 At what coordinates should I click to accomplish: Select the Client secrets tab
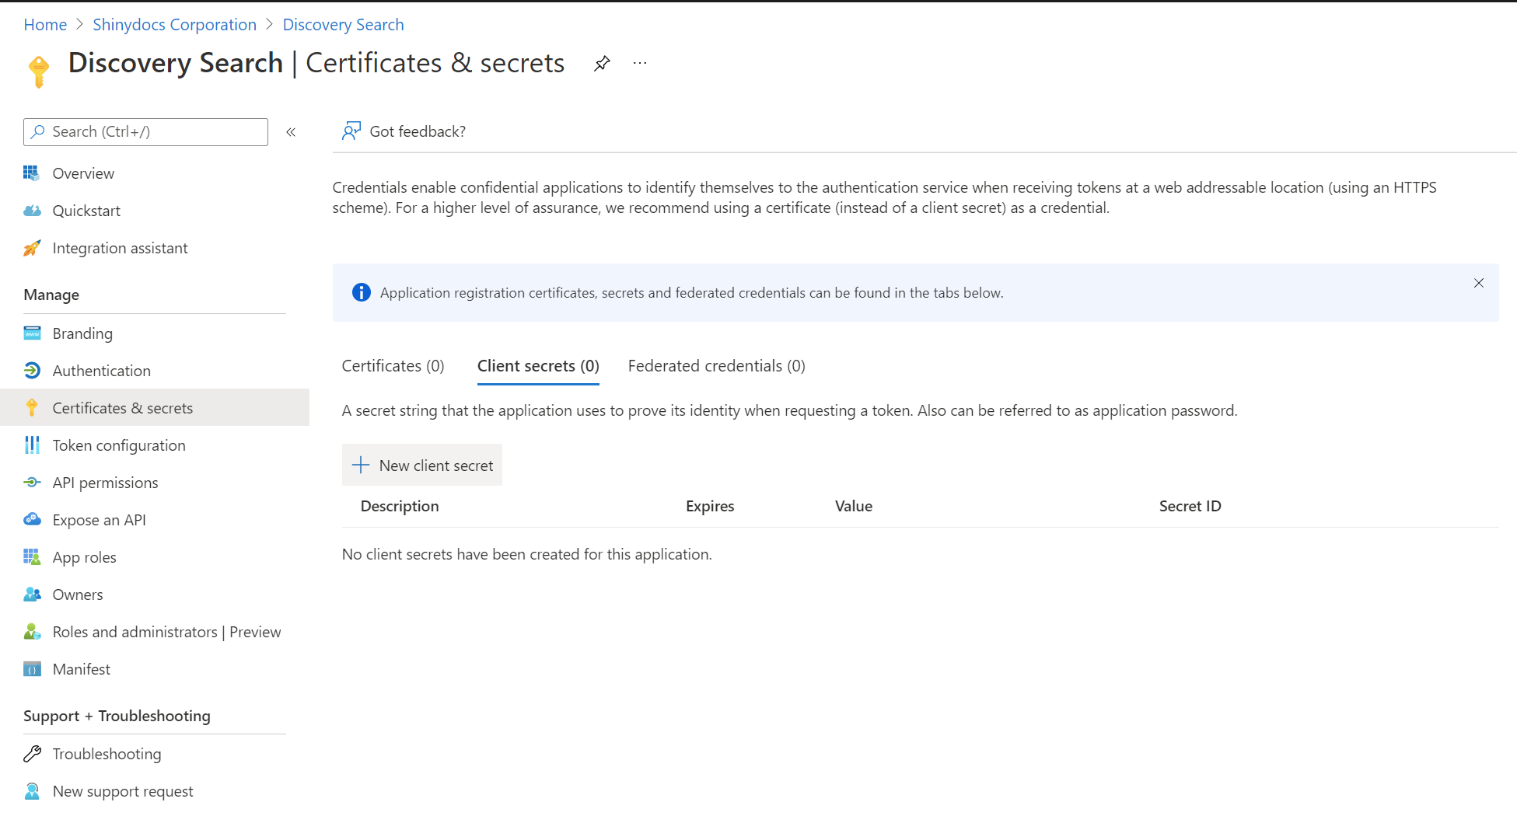(x=538, y=366)
